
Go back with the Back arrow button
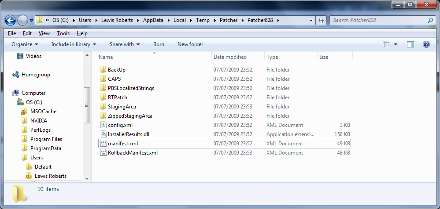11,20
